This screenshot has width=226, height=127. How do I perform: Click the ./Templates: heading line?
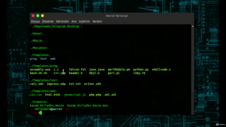(x=40, y=55)
